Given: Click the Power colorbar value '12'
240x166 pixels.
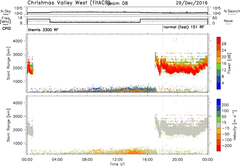Looking at the screenshot, I should (224, 70).
